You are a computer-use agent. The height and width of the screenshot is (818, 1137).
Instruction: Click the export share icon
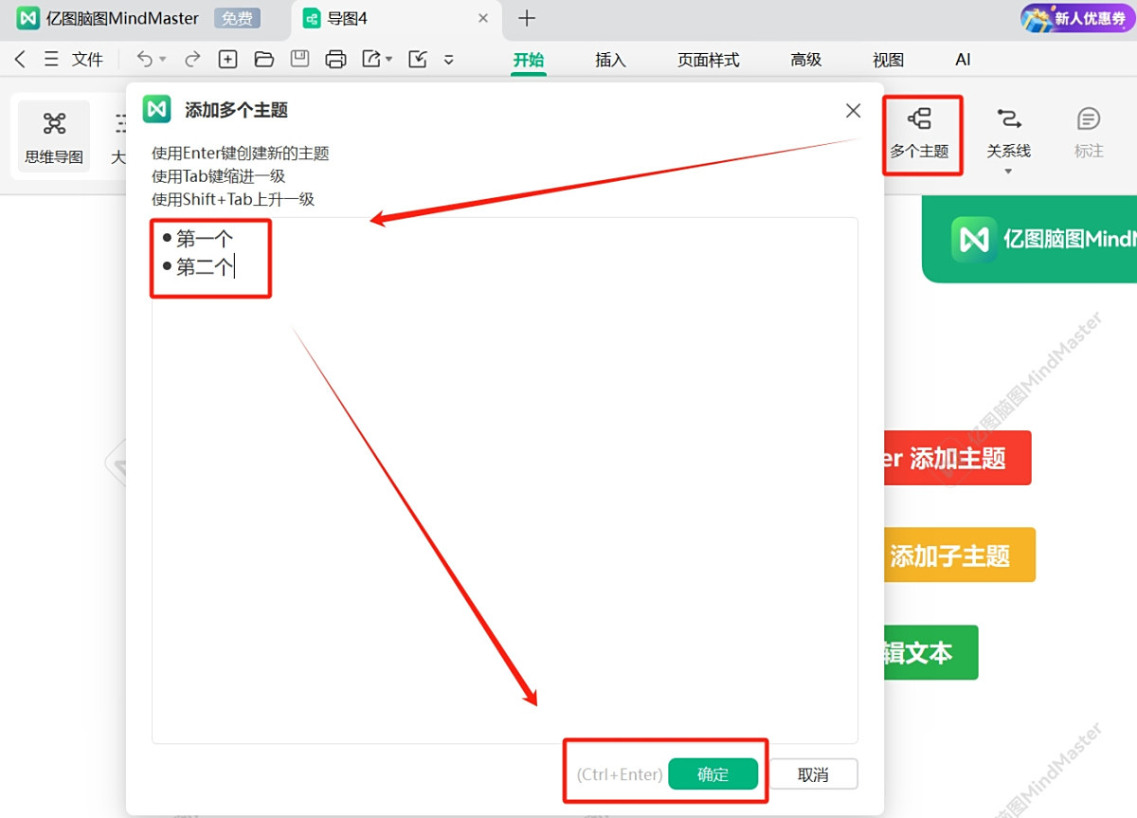pyautogui.click(x=371, y=60)
